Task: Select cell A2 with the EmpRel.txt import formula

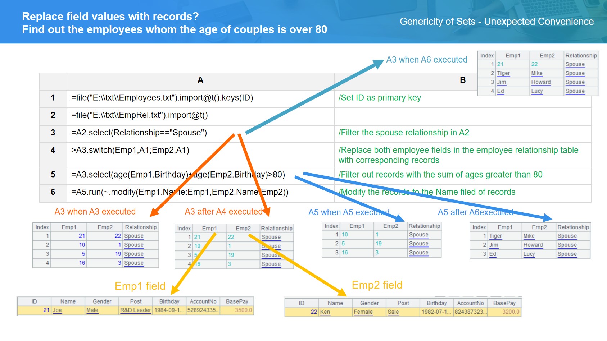Action: (140, 115)
